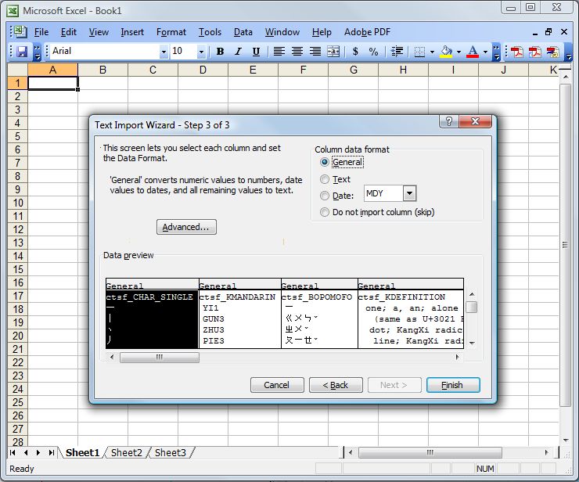Click the Borders icon

coord(419,52)
